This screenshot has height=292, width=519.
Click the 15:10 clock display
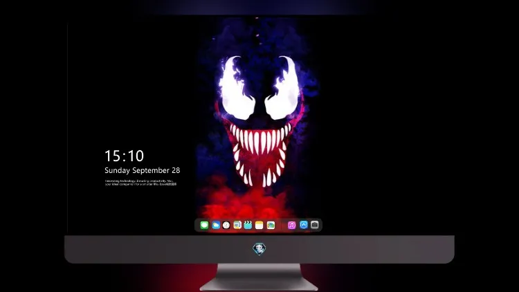124,156
